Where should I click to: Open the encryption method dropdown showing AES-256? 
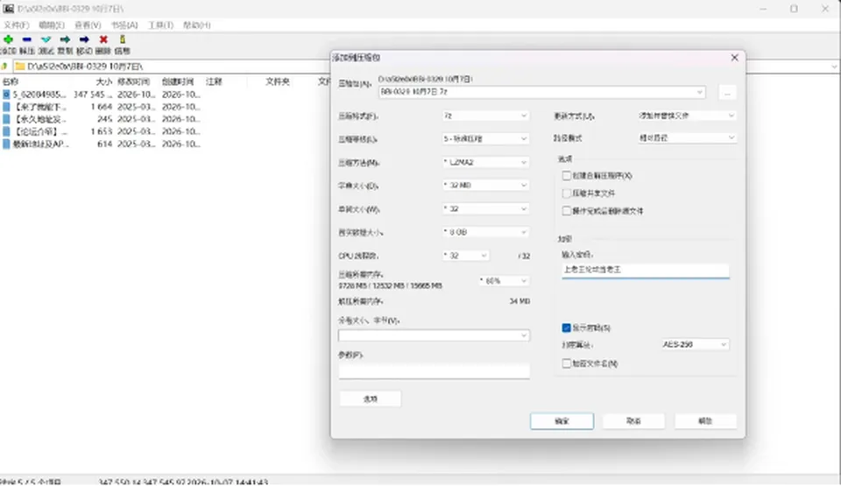(695, 344)
